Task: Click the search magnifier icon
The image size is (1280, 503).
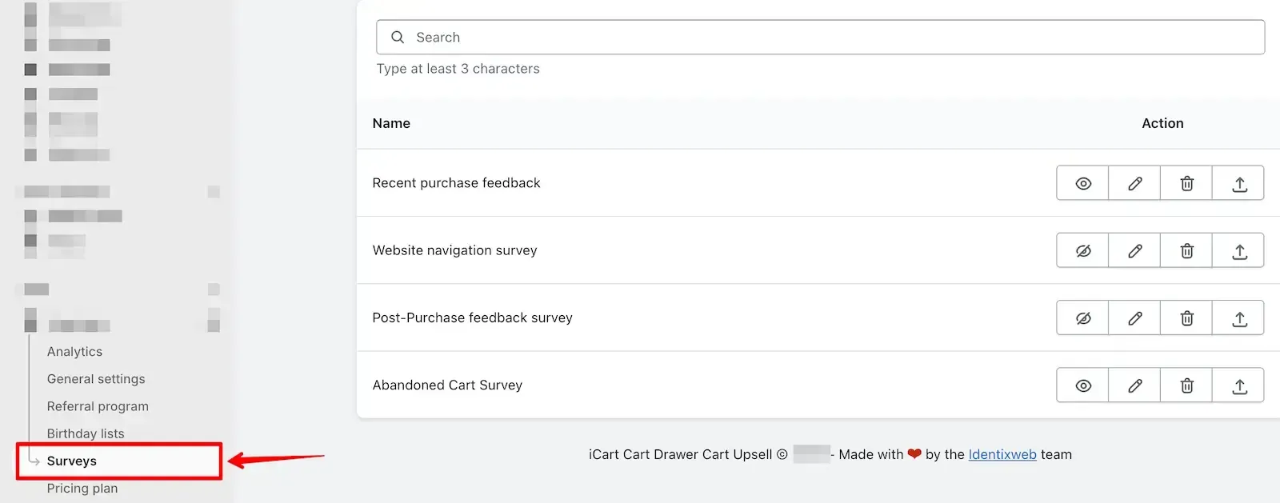Action: click(398, 37)
